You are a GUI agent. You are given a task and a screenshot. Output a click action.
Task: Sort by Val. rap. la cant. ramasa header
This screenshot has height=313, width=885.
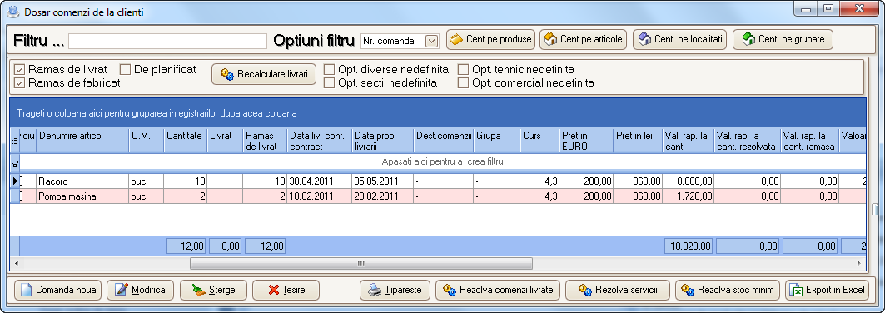[x=810, y=141]
